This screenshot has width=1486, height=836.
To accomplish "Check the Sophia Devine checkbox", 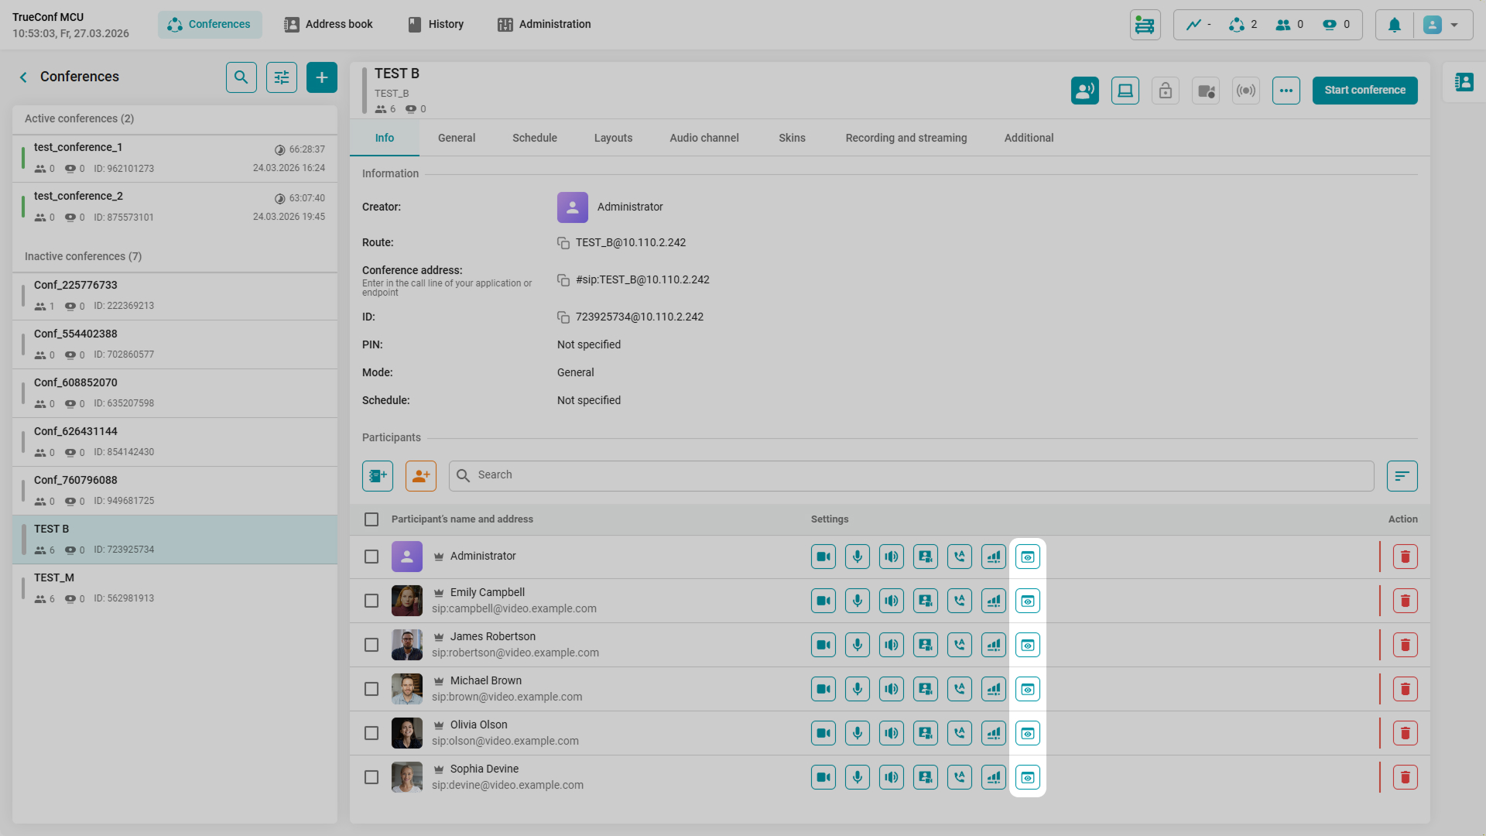I will (x=371, y=777).
